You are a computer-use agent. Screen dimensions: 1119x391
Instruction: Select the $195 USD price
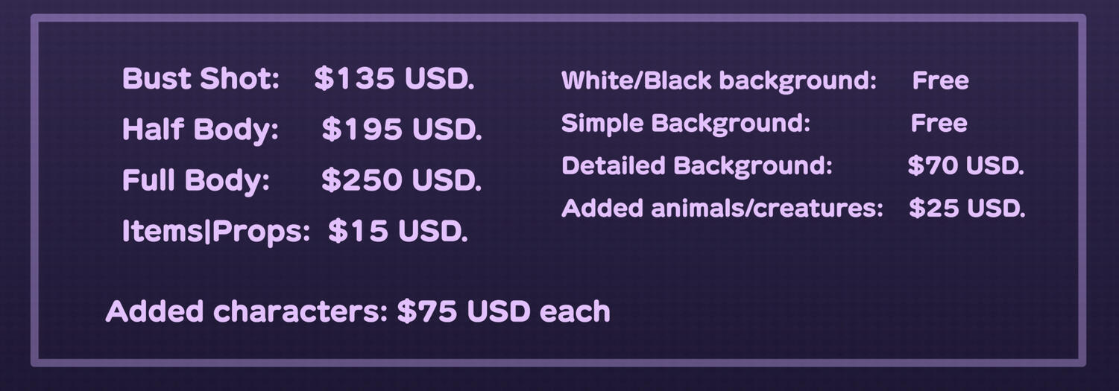[401, 130]
